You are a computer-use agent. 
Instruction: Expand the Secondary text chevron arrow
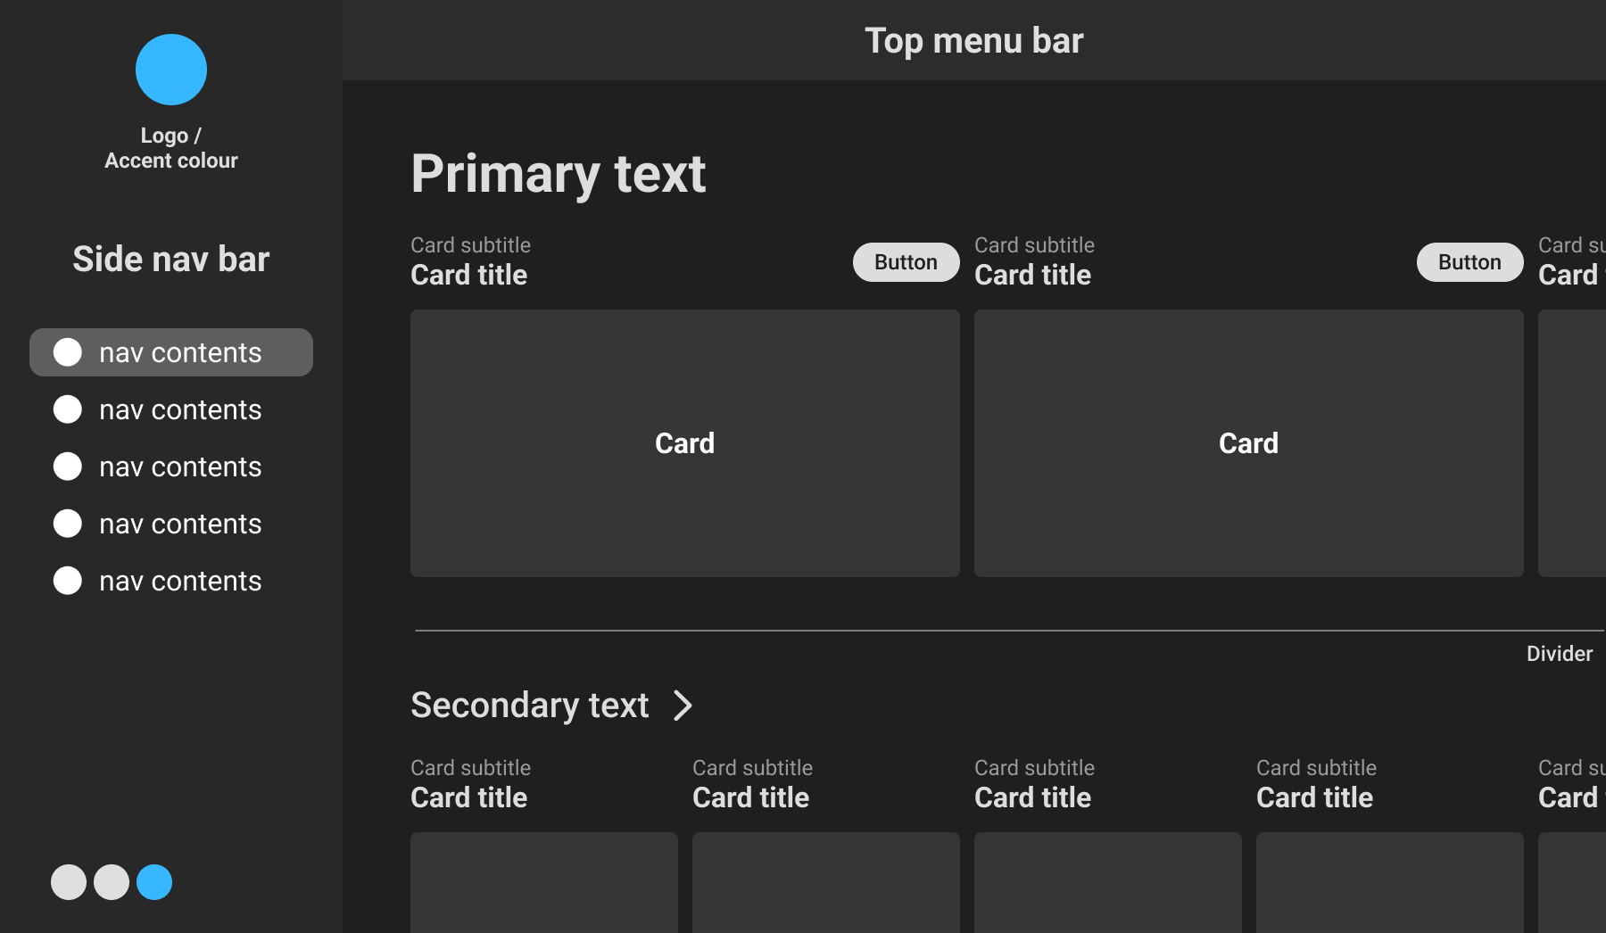point(683,706)
